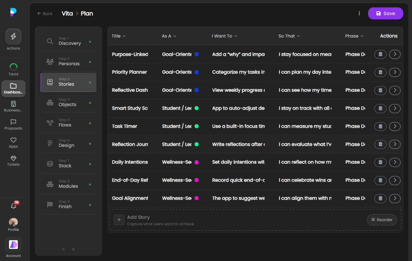Click the Reorder button

tap(382, 220)
